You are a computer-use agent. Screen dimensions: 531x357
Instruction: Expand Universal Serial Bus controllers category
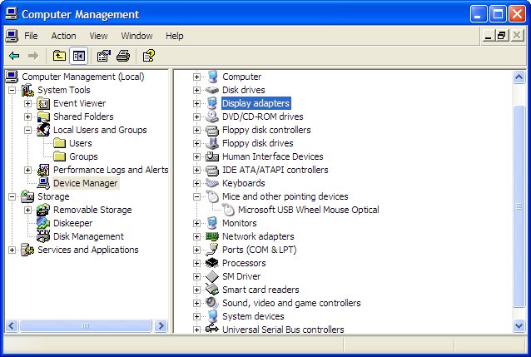(x=196, y=330)
